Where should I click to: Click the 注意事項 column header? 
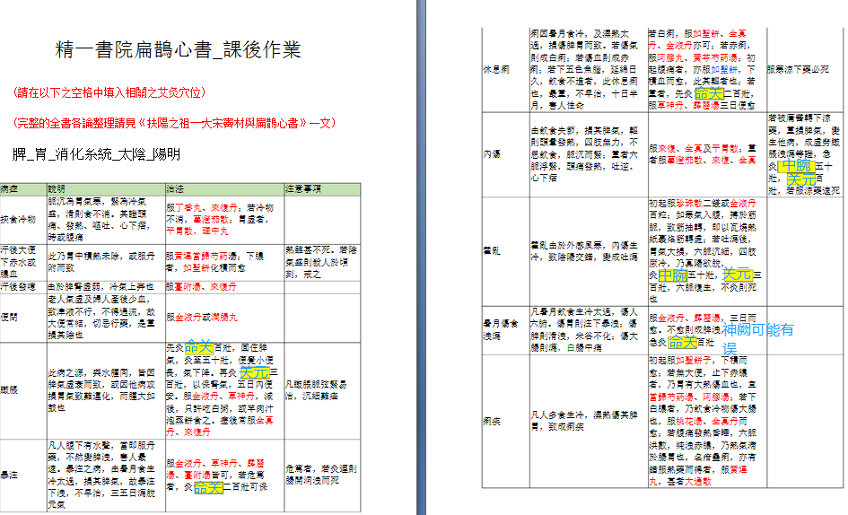tap(322, 188)
